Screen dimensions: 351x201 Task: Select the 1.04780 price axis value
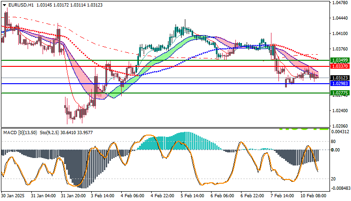point(340,3)
